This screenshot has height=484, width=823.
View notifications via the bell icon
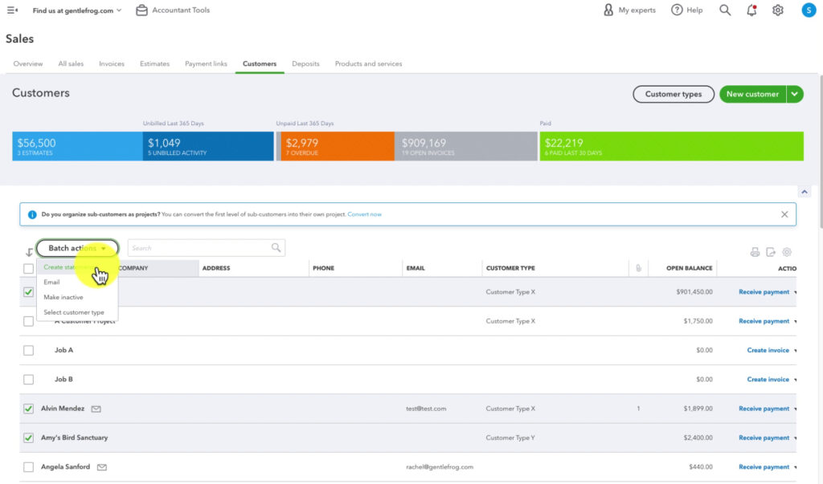pos(750,10)
